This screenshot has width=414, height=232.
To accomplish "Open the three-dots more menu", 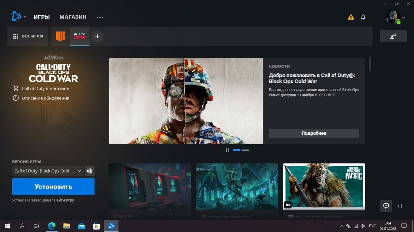I will click(x=100, y=17).
